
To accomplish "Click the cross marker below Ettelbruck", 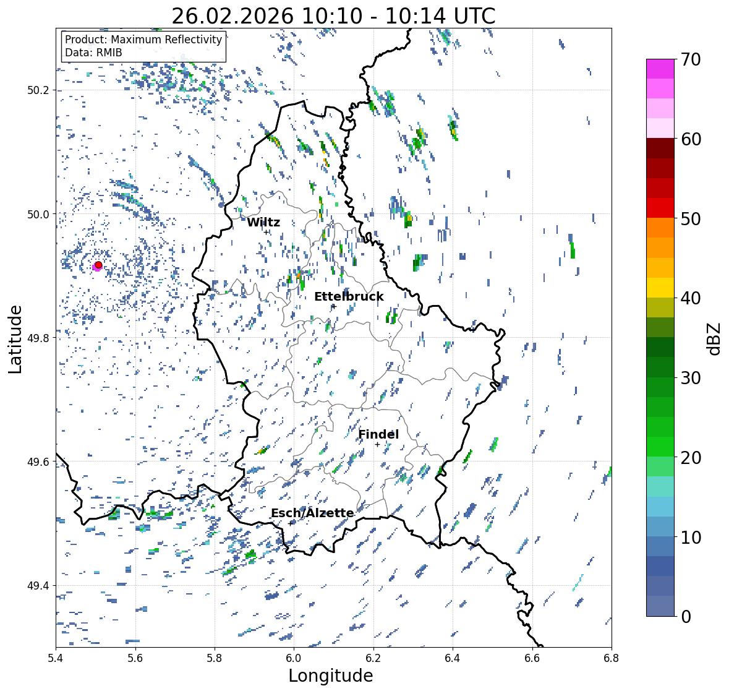I will pos(333,306).
